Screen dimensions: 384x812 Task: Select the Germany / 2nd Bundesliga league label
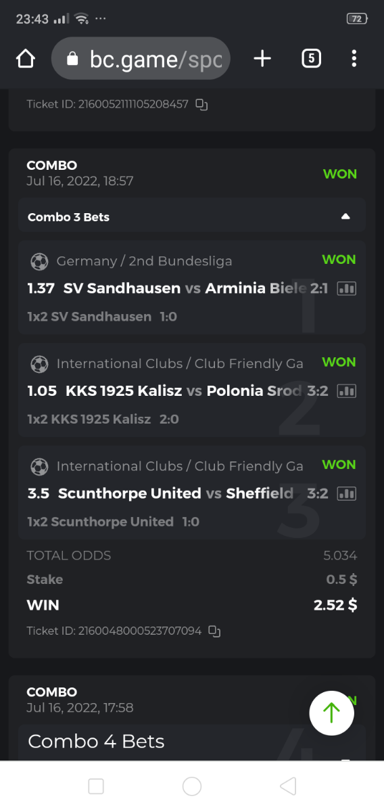144,261
